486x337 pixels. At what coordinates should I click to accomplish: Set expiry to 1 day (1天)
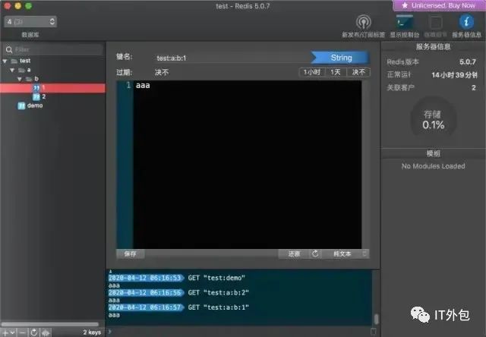(x=336, y=72)
